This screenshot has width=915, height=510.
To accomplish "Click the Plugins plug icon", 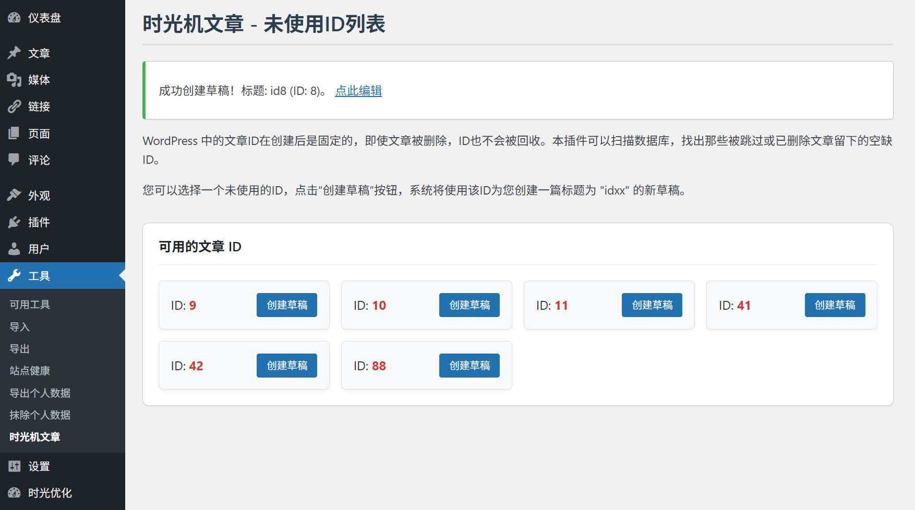I will pyautogui.click(x=14, y=222).
